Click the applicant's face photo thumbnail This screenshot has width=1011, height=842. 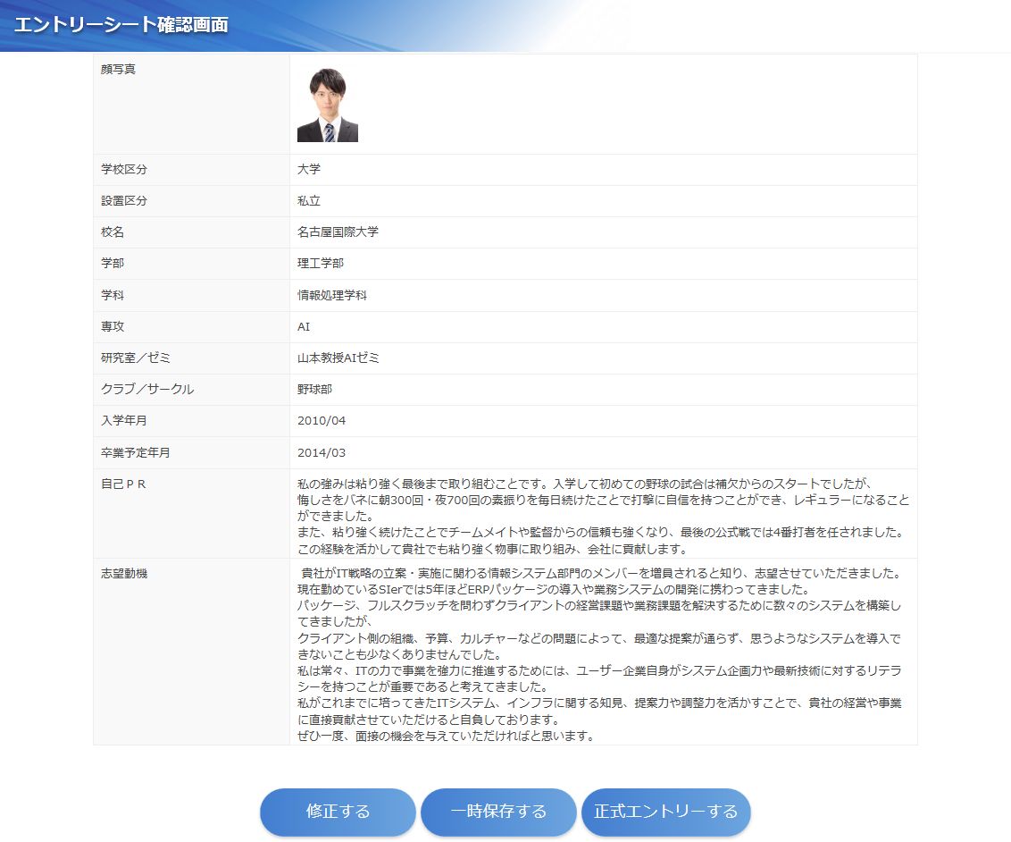(x=327, y=105)
